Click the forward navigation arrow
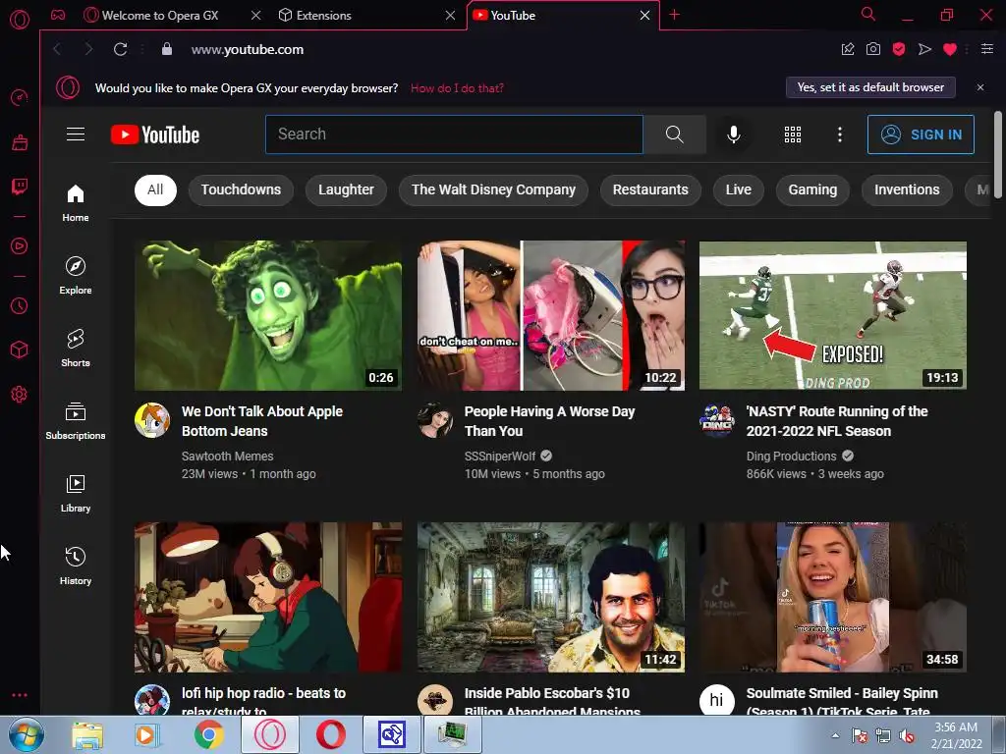The width and height of the screenshot is (1006, 754). [88, 49]
